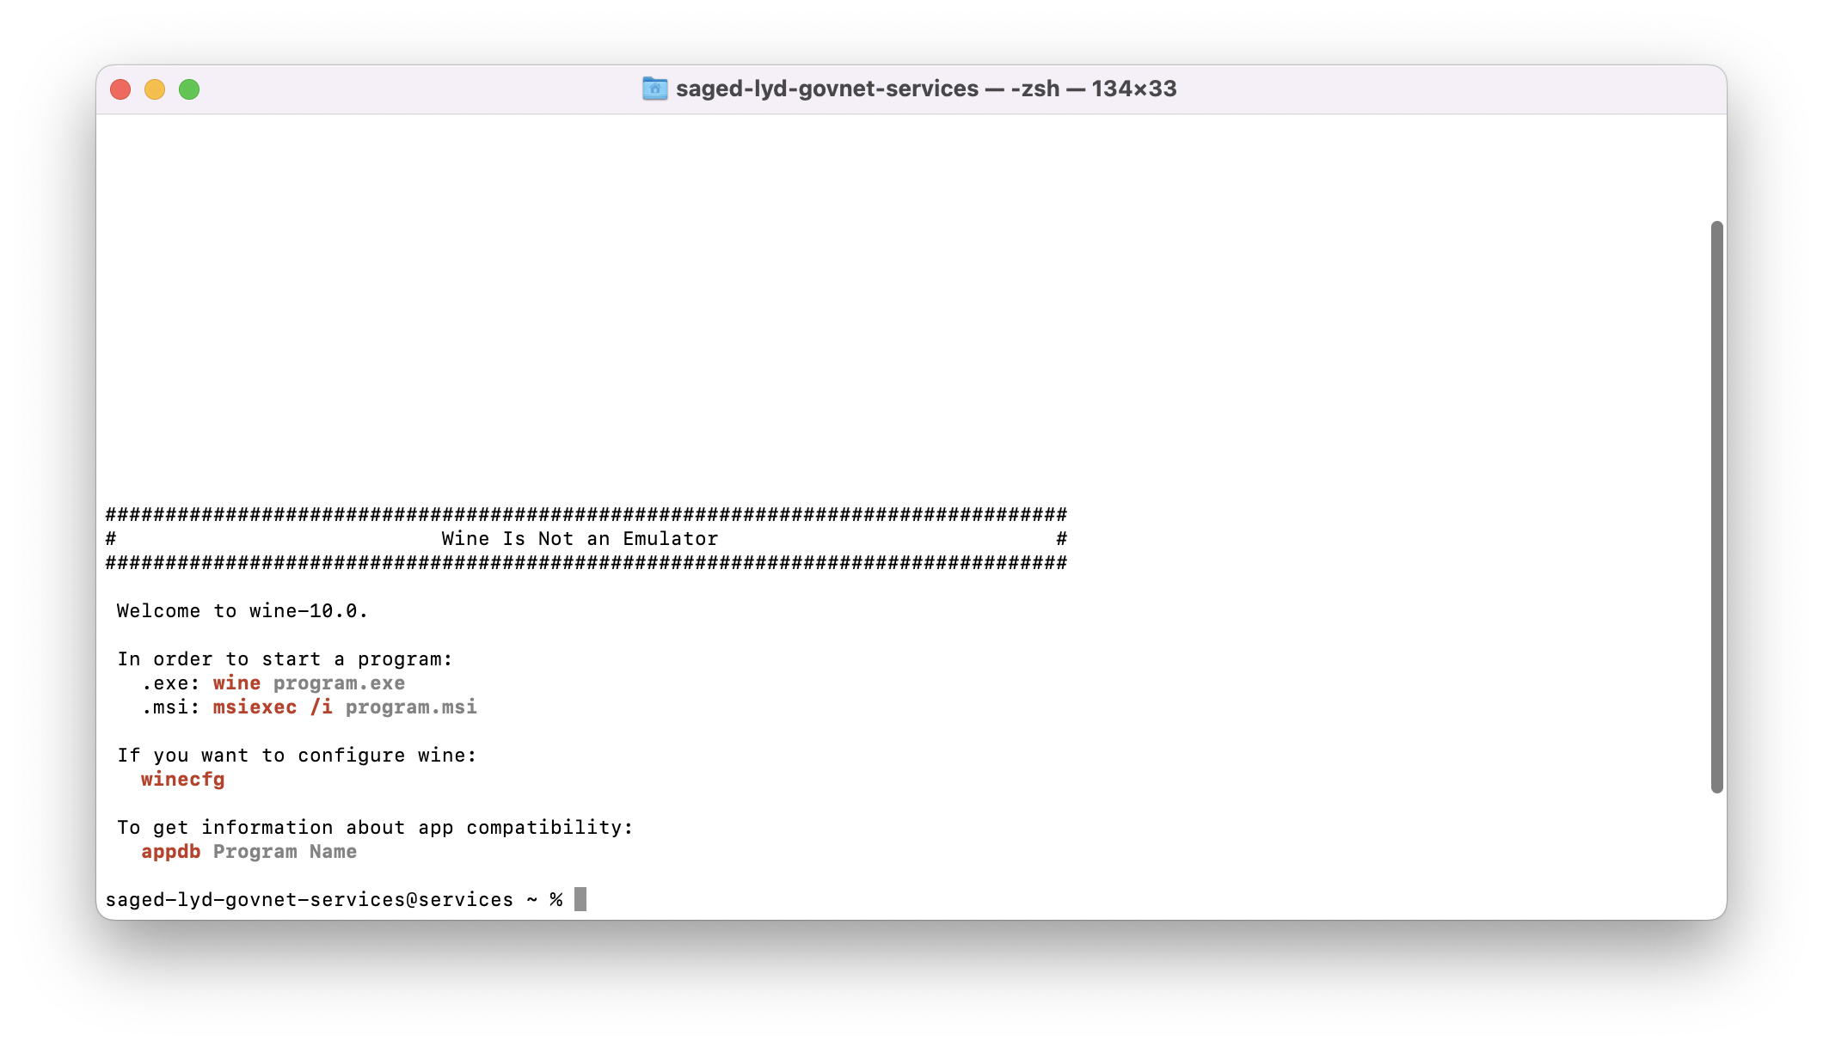Click the gray 'program.exe' placeholder text
Viewport: 1823px width, 1047px height.
pyautogui.click(x=339, y=683)
